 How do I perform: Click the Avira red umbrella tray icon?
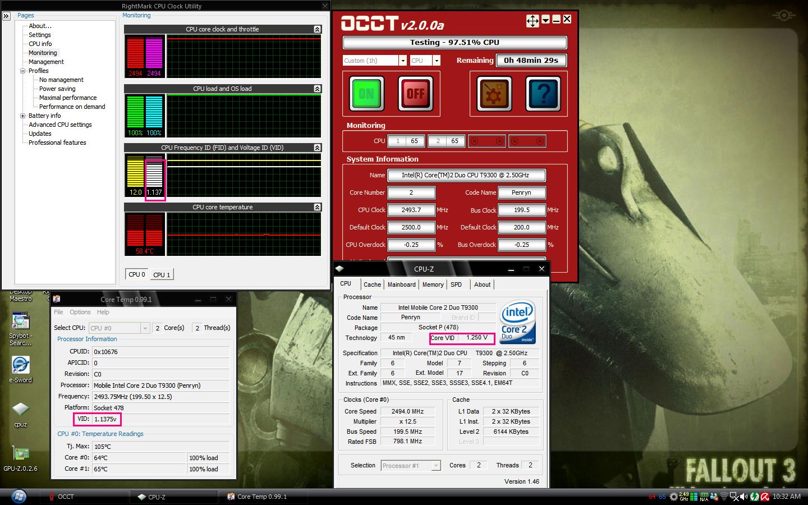(x=765, y=497)
